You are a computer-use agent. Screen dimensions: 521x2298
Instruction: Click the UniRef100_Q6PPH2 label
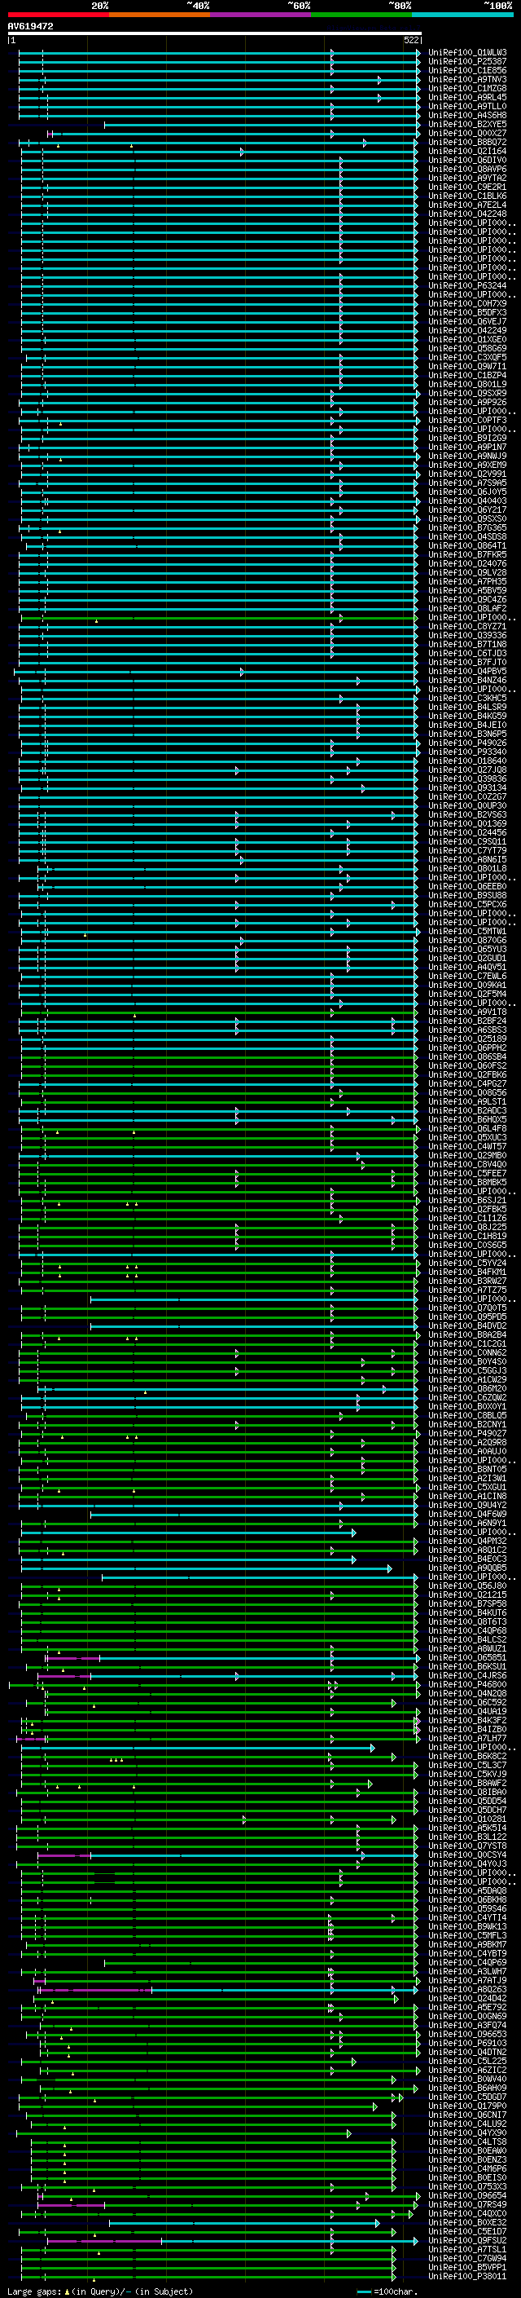pyautogui.click(x=467, y=1048)
